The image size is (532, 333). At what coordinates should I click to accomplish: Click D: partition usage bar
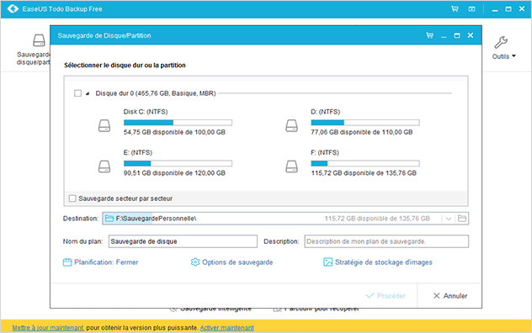[x=365, y=123]
